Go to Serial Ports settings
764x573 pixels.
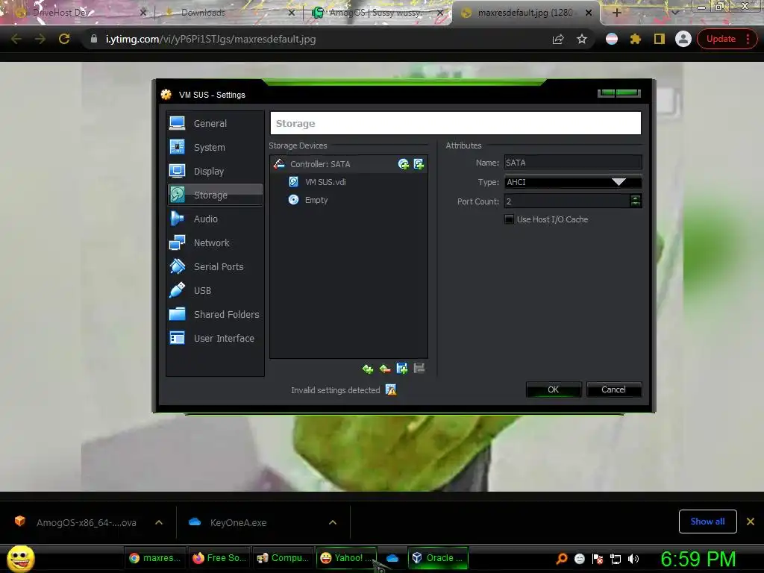coord(214,266)
